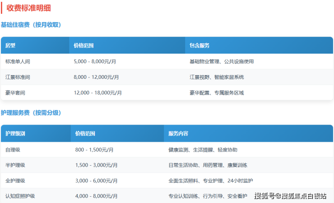Select the 江景标准间 room type cell
Screen dimensions: 334x203
pyautogui.click(x=18, y=77)
